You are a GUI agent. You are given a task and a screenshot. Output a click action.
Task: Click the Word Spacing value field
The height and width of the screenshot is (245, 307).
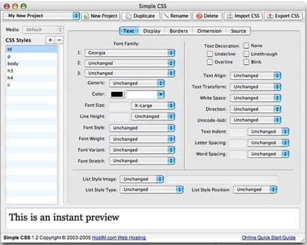238,154
